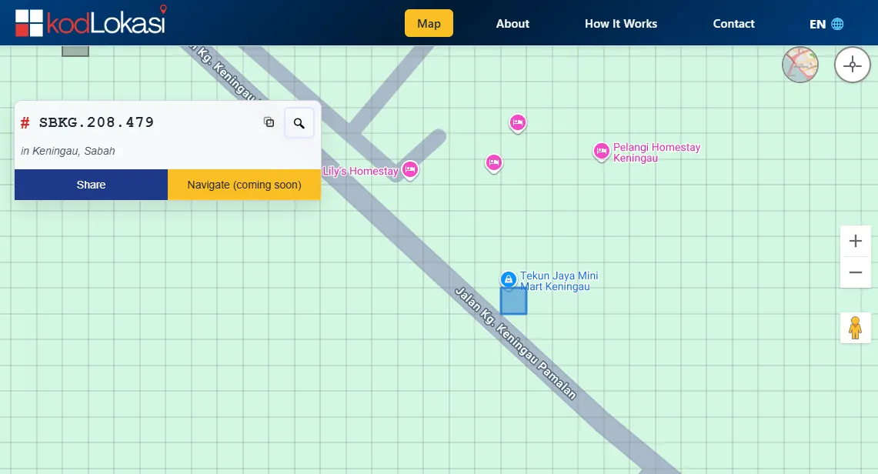Open the Contact page
Image resolution: width=878 pixels, height=474 pixels.
[733, 24]
